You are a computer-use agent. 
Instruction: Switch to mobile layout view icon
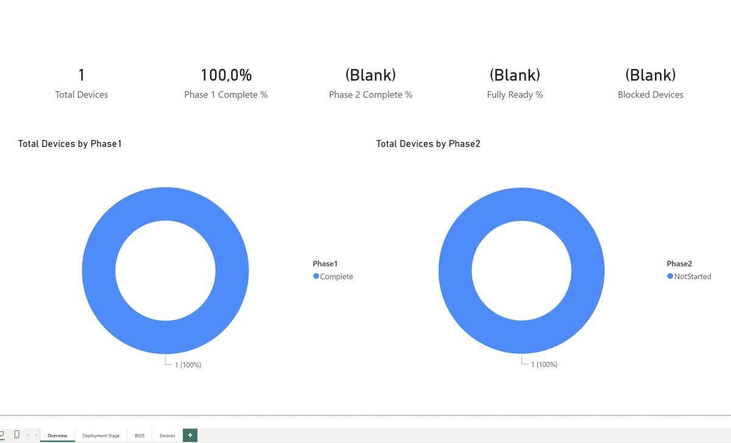pyautogui.click(x=17, y=434)
